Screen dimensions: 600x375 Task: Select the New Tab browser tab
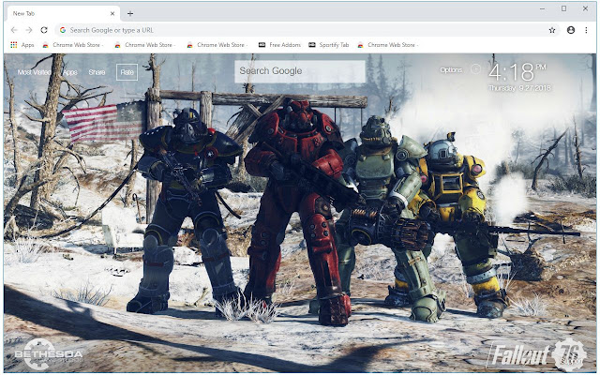(63, 13)
